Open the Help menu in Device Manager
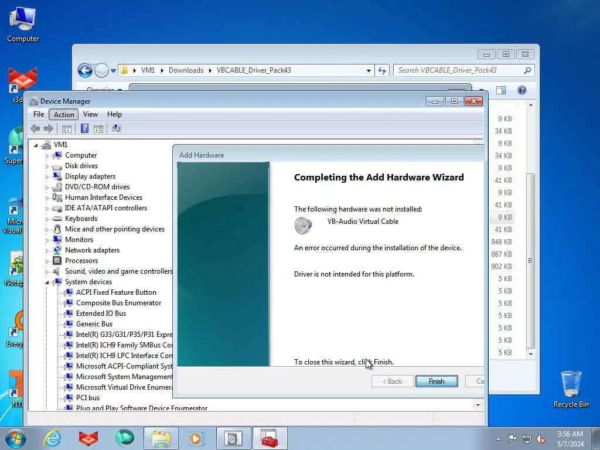This screenshot has height=450, width=600. click(114, 114)
